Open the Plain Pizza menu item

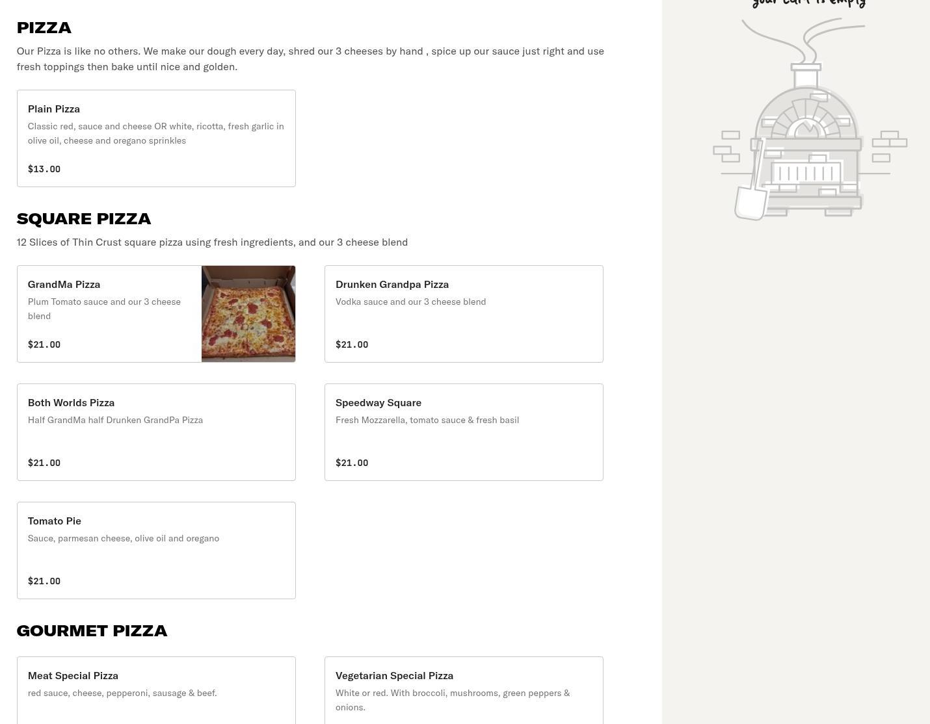coord(156,138)
